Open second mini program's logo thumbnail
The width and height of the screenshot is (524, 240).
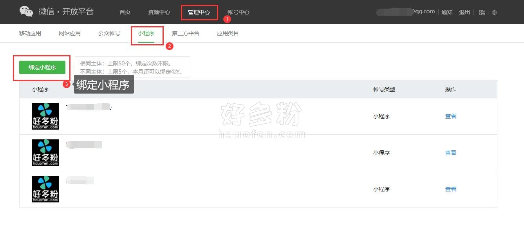pyautogui.click(x=45, y=153)
